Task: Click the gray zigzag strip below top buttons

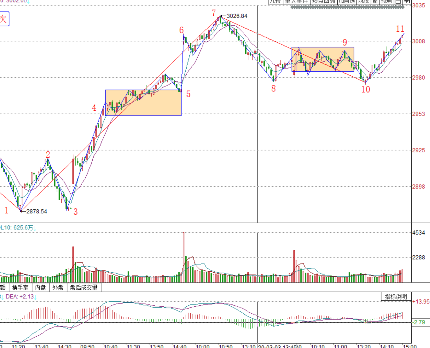Action: click(x=347, y=7)
